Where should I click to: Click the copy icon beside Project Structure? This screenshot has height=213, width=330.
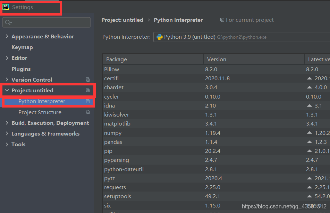coord(87,112)
